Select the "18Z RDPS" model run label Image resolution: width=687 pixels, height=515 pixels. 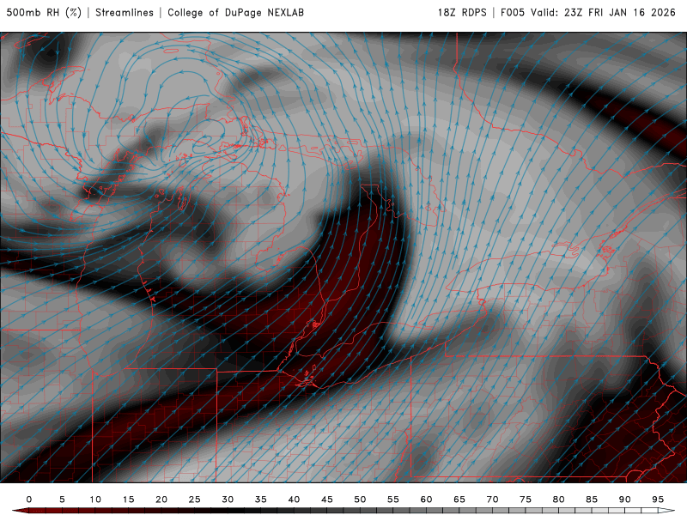coord(462,13)
